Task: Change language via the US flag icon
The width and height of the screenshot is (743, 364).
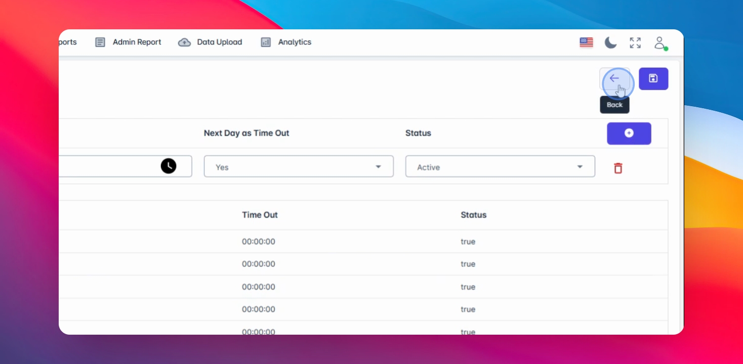Action: coord(586,42)
